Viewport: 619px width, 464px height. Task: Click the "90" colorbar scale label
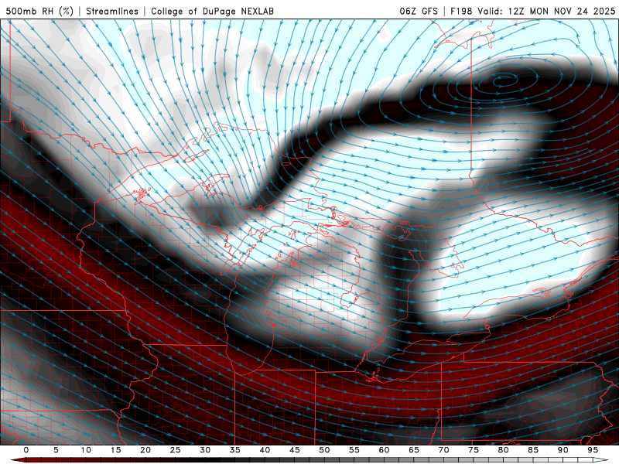pos(563,450)
